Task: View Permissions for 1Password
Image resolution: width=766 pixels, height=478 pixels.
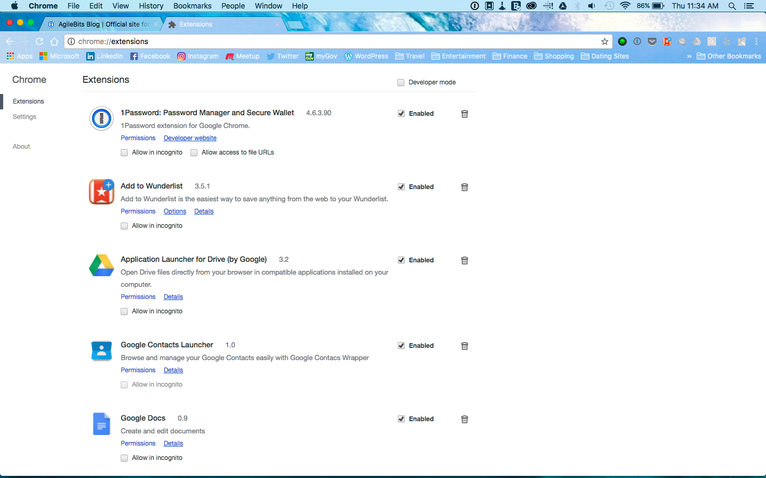Action: tap(138, 138)
